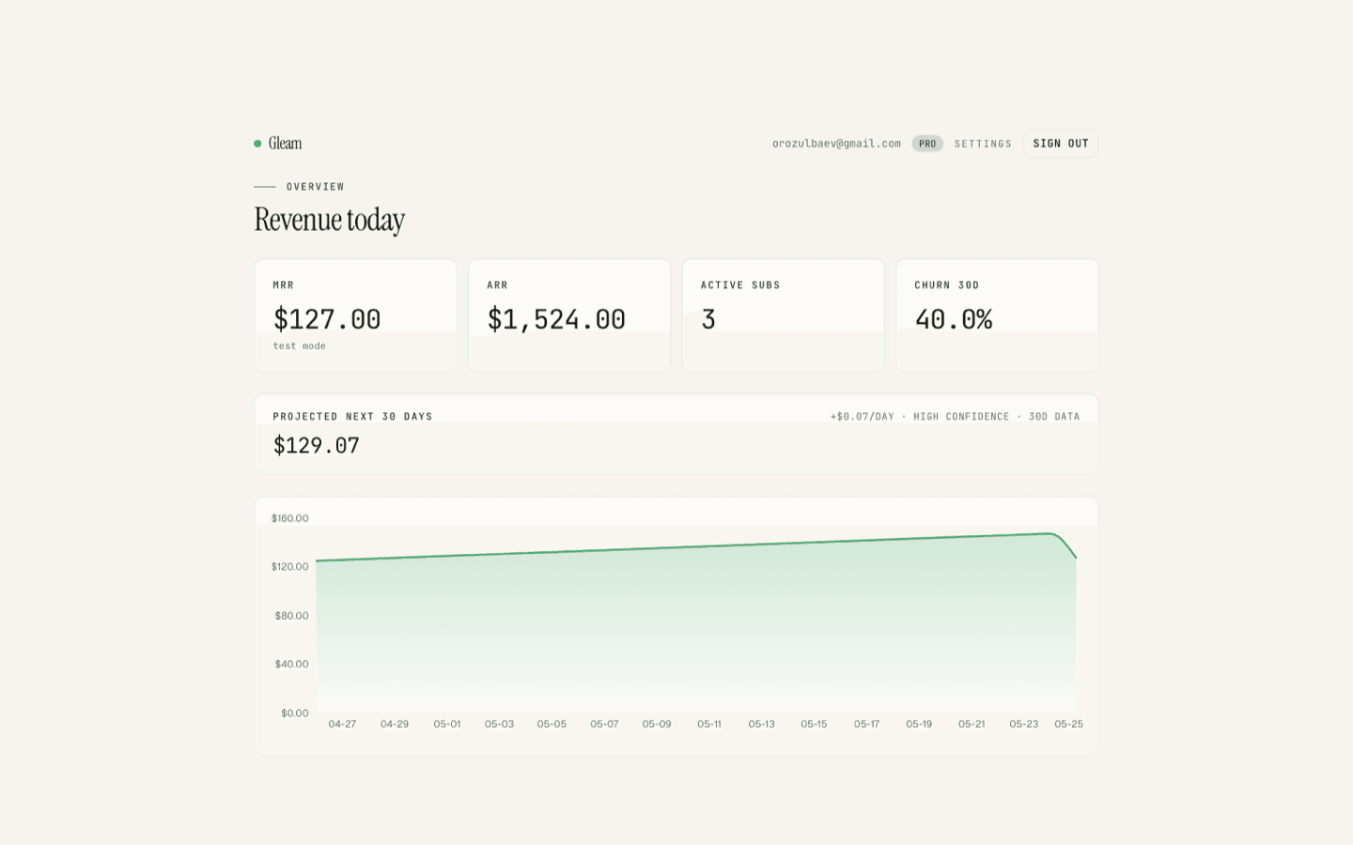Click the Projected Next 30 Days label
Image resolution: width=1353 pixels, height=845 pixels.
tap(352, 417)
